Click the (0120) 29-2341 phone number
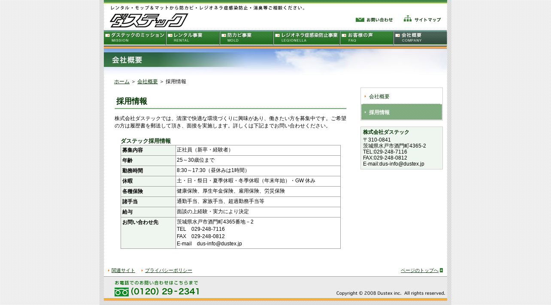Image resolution: width=551 pixels, height=305 pixels. click(x=165, y=292)
